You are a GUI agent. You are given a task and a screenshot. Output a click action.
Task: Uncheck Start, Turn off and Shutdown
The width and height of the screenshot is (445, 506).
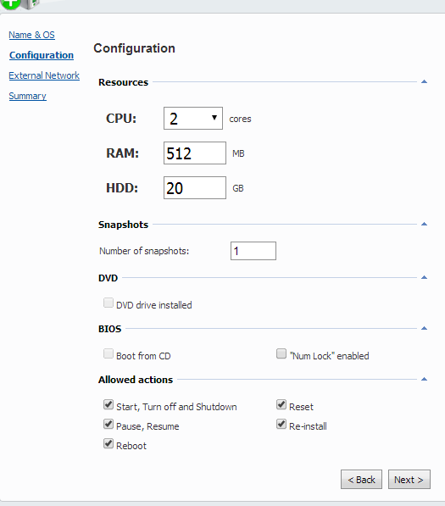(x=108, y=404)
